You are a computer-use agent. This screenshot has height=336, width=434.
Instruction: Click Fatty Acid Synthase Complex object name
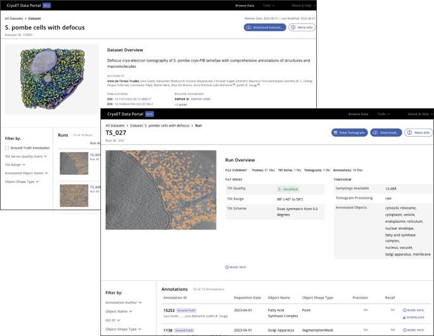[x=283, y=313]
